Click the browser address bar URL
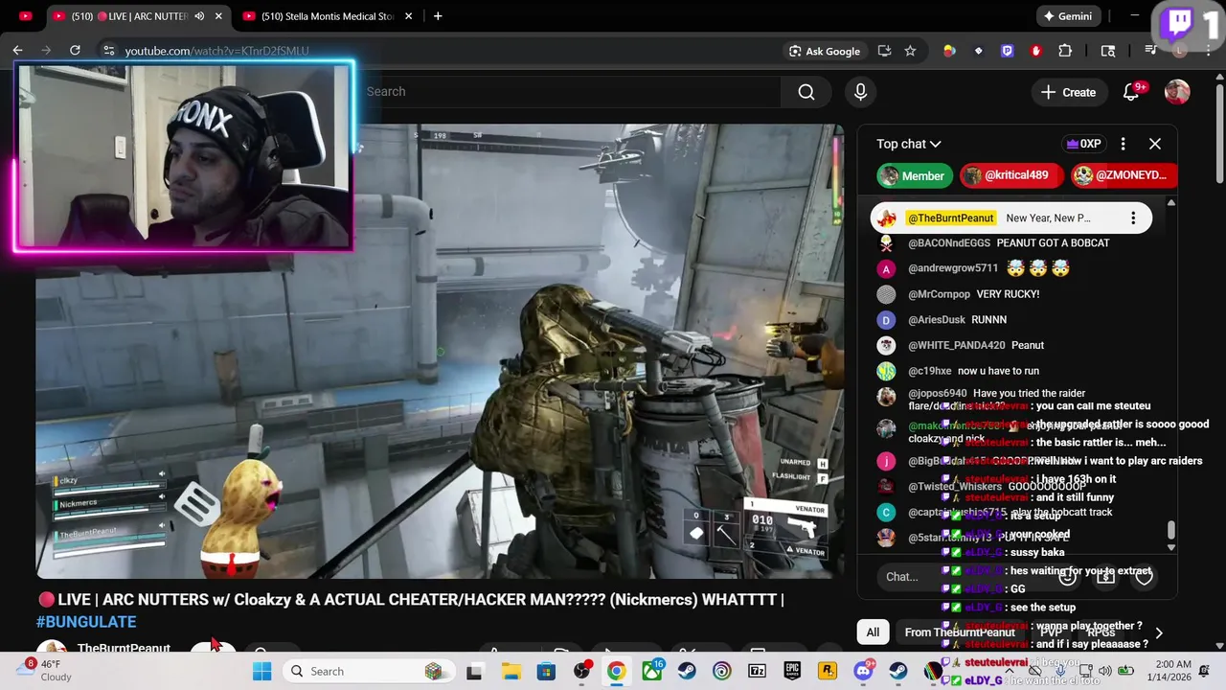1226x690 pixels. pos(216,51)
